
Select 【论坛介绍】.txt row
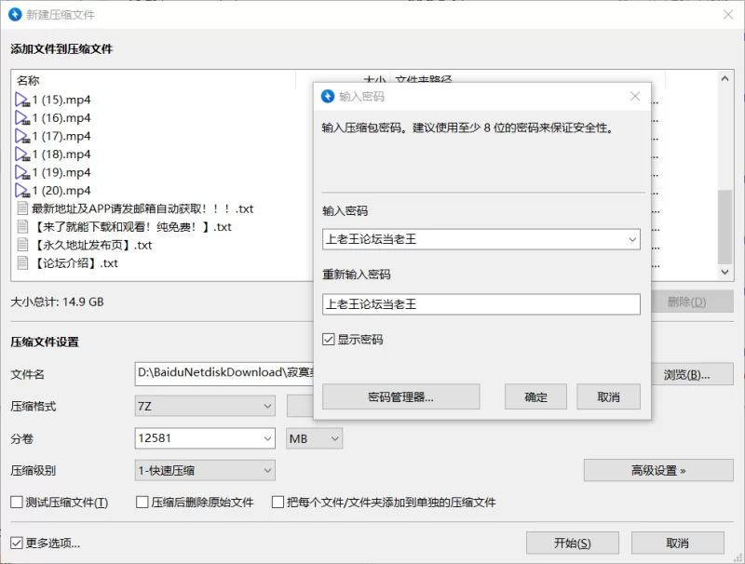pos(74,263)
